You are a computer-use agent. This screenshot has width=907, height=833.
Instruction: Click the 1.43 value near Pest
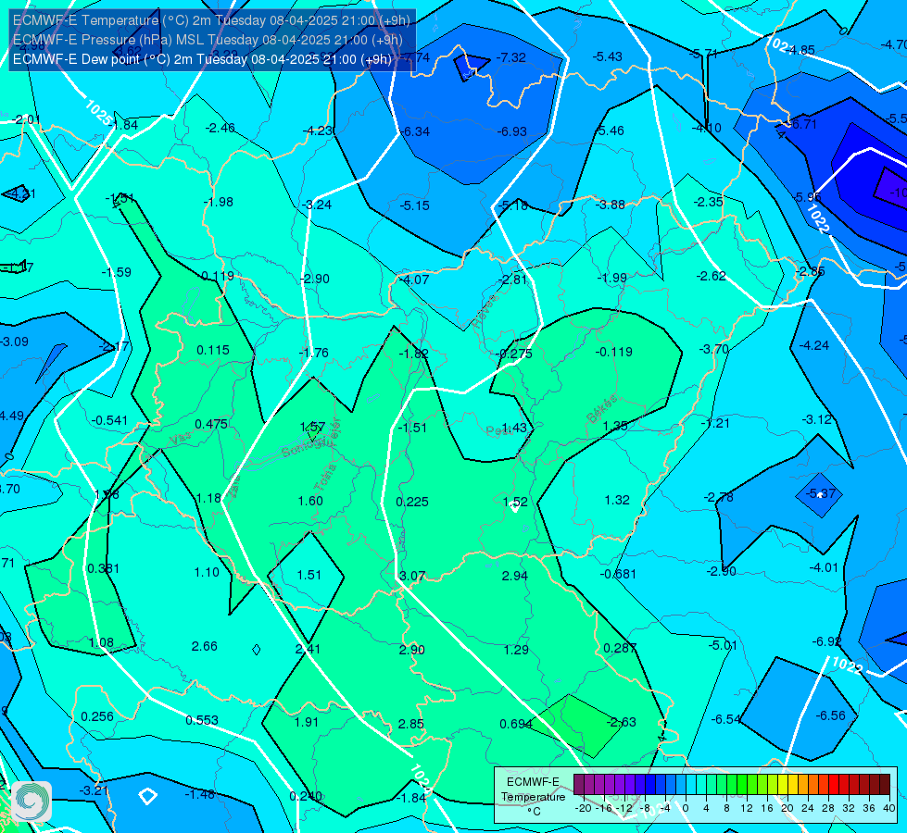(514, 428)
